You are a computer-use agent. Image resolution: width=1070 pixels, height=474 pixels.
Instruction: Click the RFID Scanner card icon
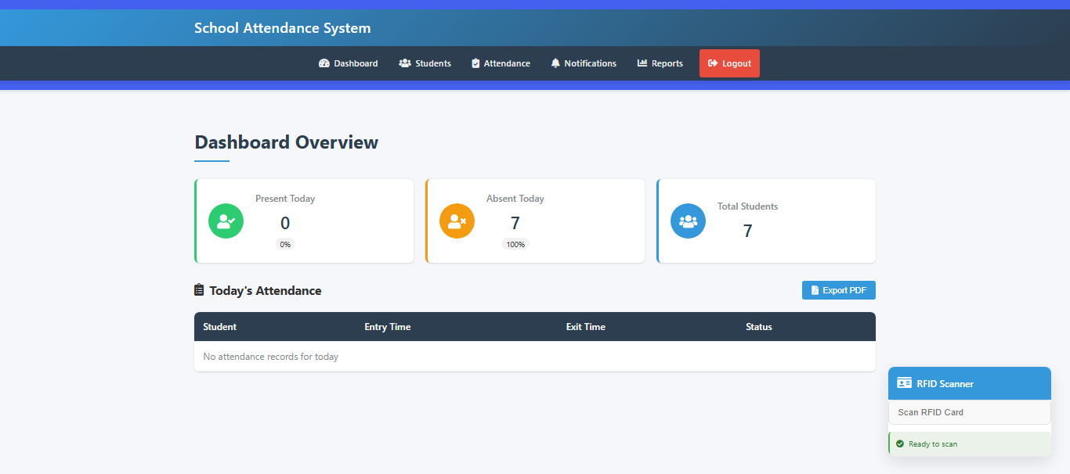point(905,383)
